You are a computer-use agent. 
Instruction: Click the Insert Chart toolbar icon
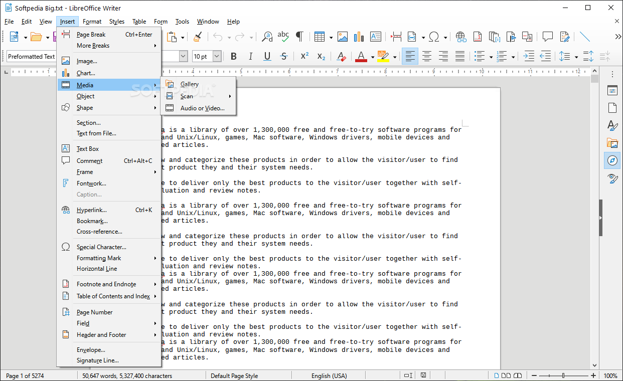point(359,37)
